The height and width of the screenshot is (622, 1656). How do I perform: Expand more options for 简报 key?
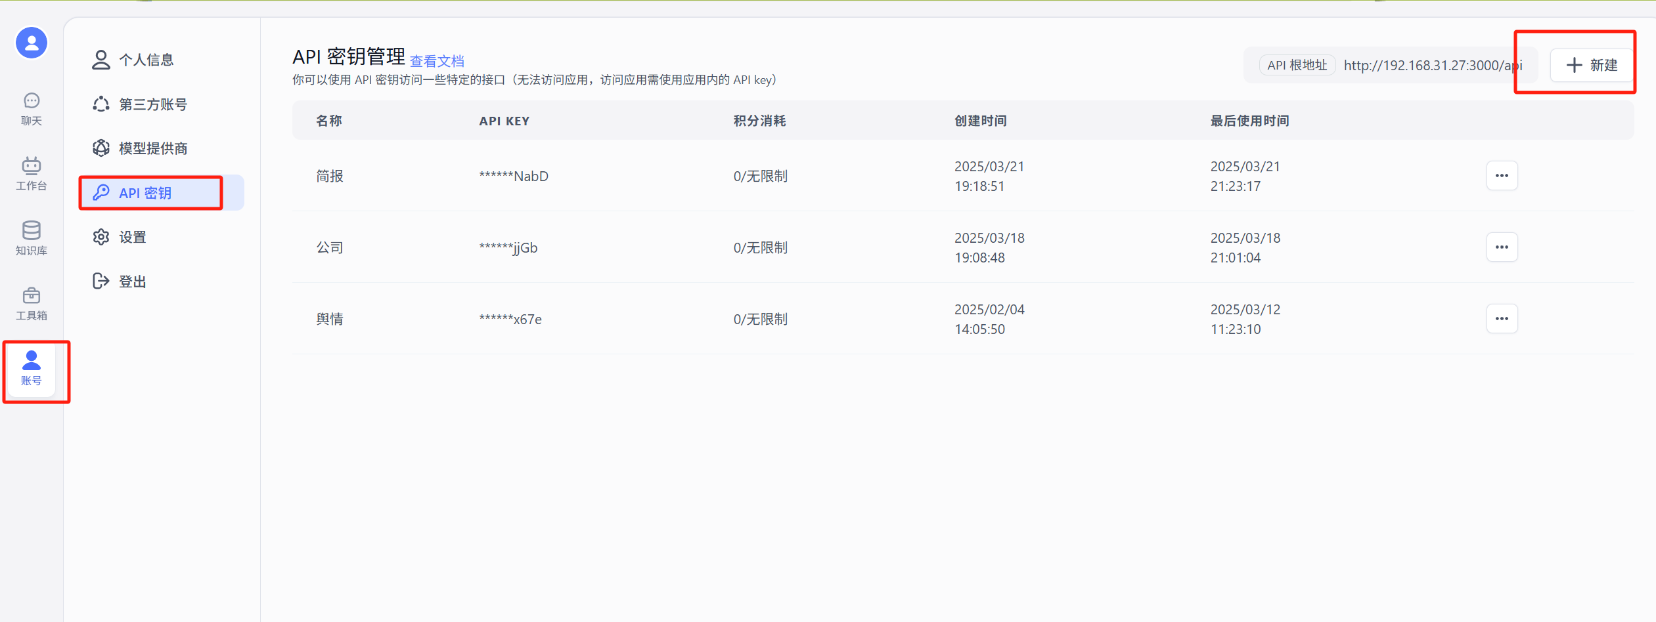coord(1502,176)
